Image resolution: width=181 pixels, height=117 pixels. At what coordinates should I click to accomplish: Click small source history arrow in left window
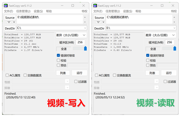(14, 22)
